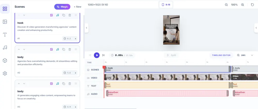This screenshot has width=258, height=109.
Task: Click the Split button
Action: (x=171, y=55)
